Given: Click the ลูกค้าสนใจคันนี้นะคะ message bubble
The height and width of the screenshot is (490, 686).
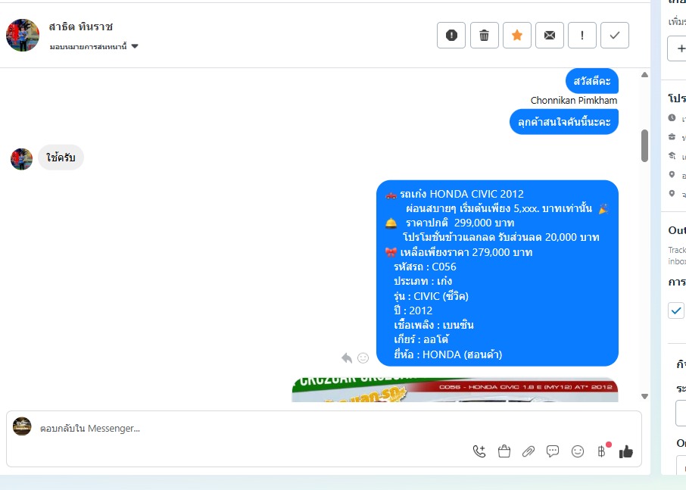Looking at the screenshot, I should [564, 122].
